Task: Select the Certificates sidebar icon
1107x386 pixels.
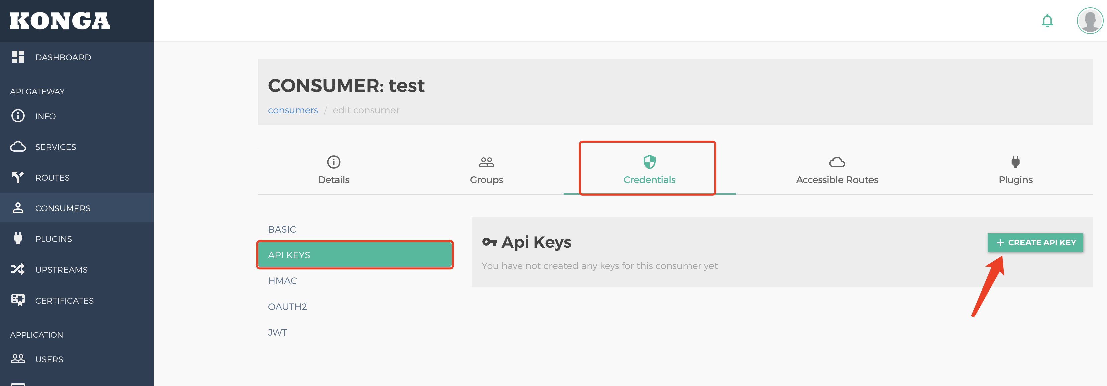Action: [18, 300]
